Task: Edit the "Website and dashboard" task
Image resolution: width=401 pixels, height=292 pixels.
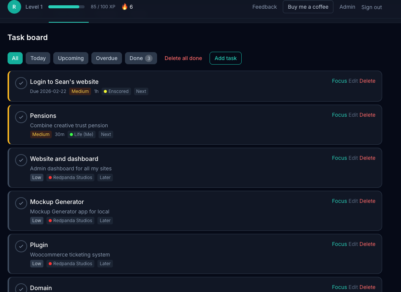Action: (353, 158)
